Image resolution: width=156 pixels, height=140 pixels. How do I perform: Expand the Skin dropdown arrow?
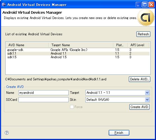(147, 100)
